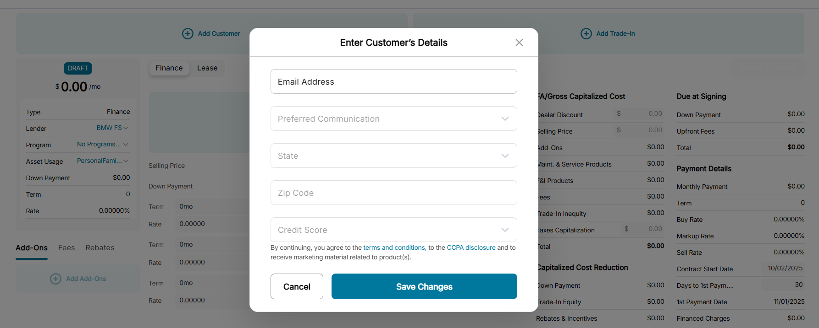Click the Add Add-Ons plus icon

pos(55,279)
